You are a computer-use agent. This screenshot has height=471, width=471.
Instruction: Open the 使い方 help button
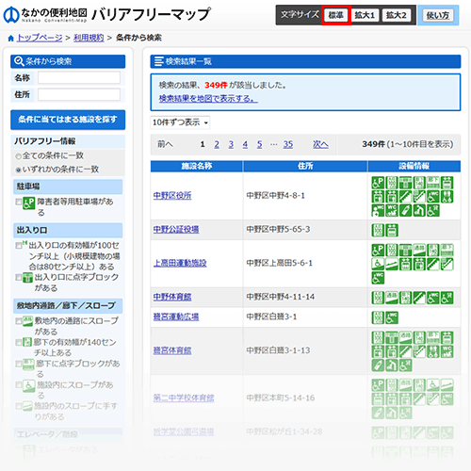click(x=438, y=15)
